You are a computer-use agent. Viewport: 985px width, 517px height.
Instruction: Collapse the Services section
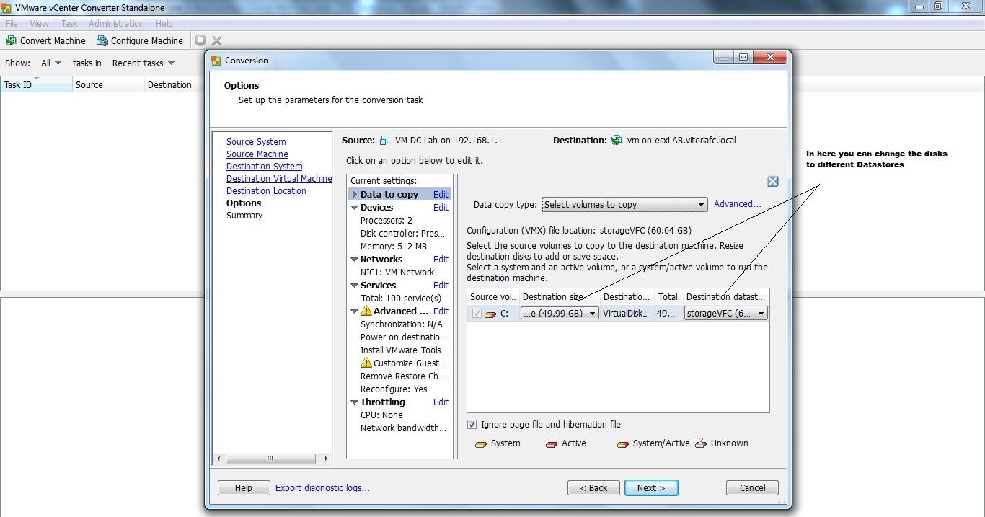coord(354,286)
